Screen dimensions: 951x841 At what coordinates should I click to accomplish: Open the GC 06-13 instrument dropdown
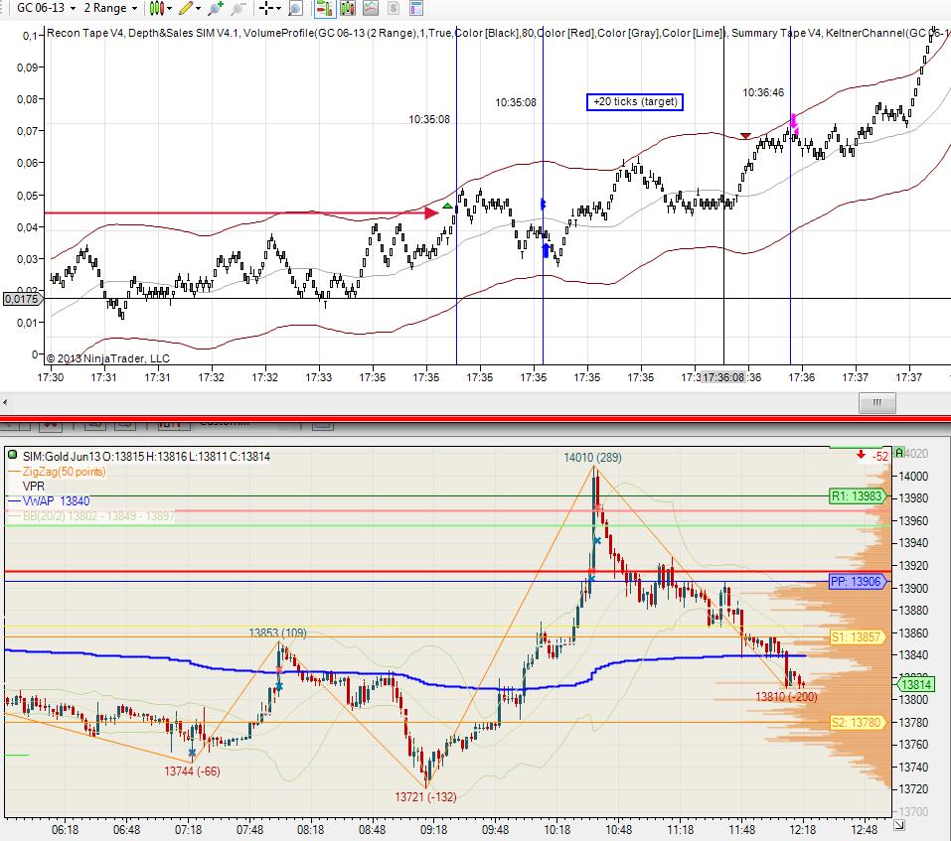pyautogui.click(x=46, y=8)
